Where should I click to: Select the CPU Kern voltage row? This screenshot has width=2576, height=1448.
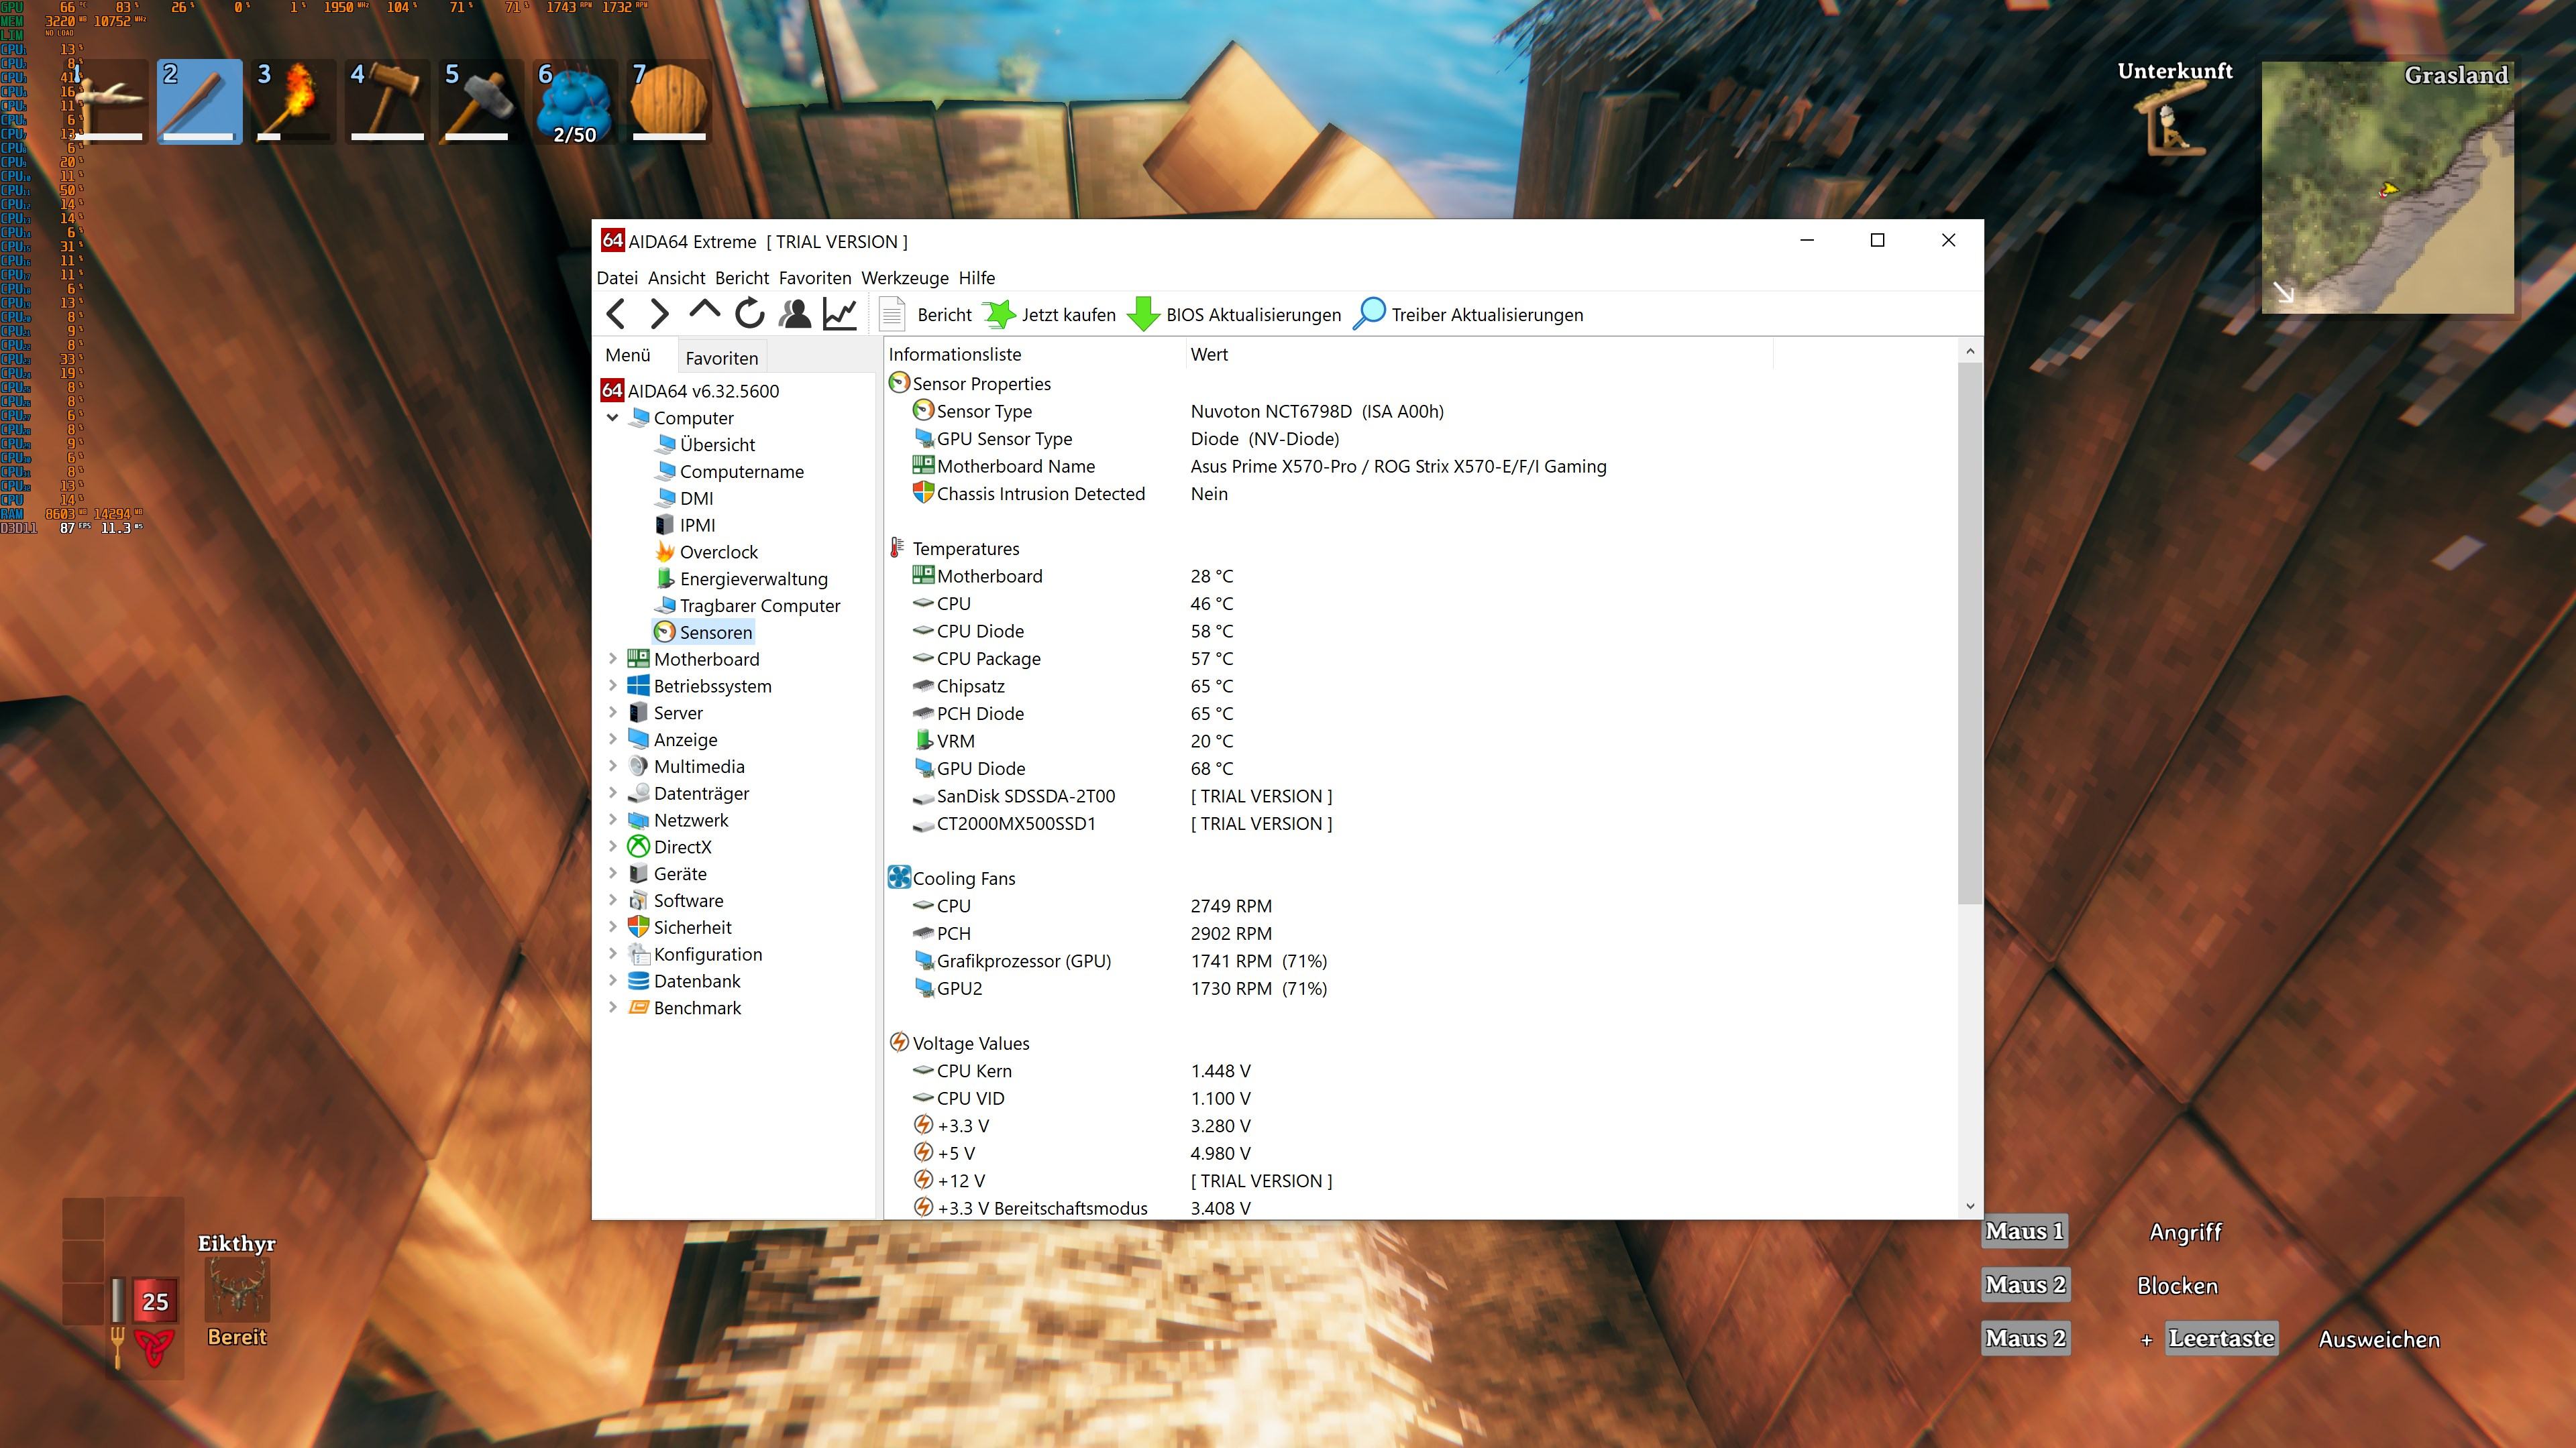tap(1420, 1071)
